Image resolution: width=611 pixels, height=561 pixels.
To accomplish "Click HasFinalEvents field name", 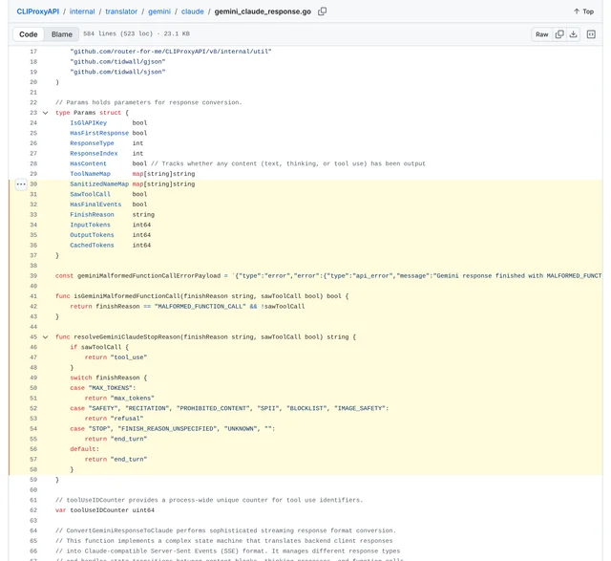I will (95, 204).
